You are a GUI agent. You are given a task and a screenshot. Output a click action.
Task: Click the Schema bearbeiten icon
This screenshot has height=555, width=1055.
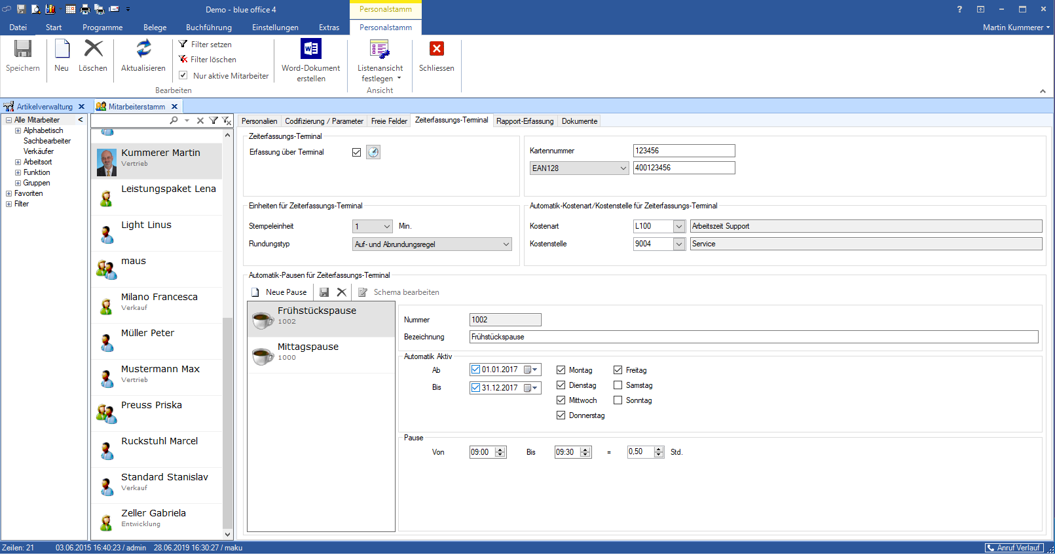[363, 292]
